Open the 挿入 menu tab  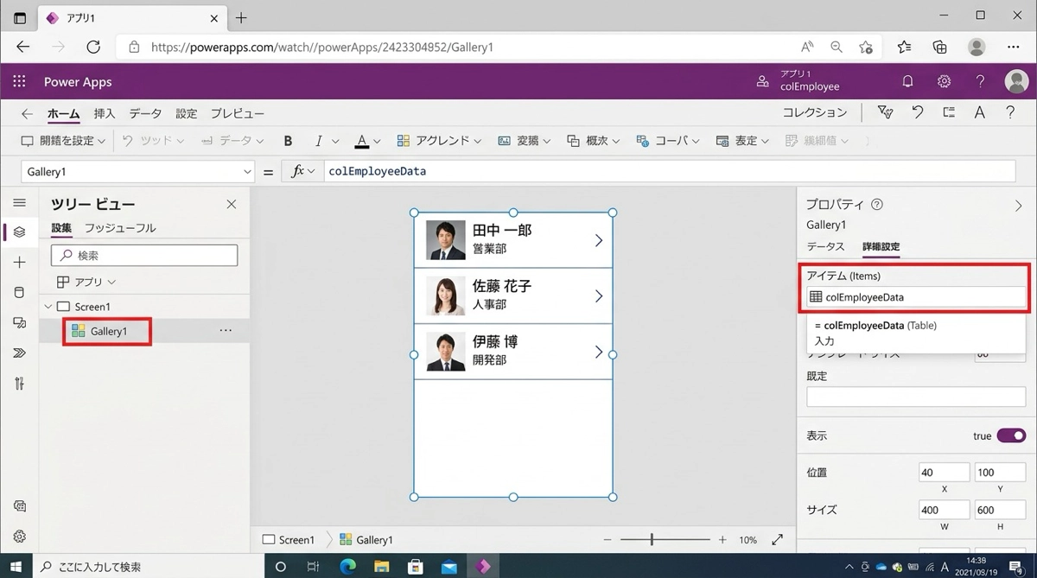[x=104, y=113]
